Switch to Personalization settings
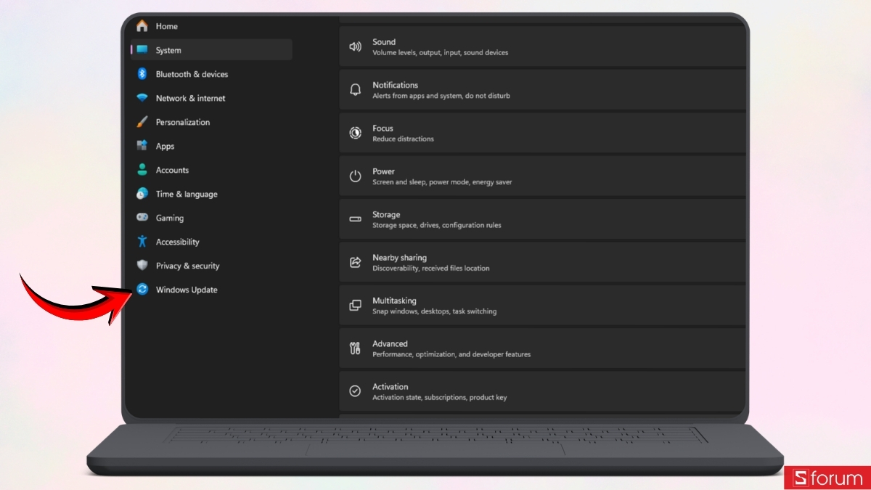The image size is (871, 490). point(183,122)
